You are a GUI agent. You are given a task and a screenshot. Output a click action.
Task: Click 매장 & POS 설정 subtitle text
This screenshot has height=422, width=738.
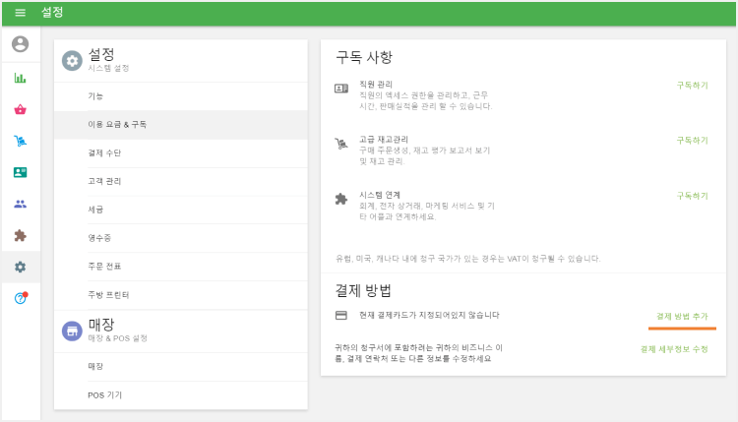(x=118, y=338)
